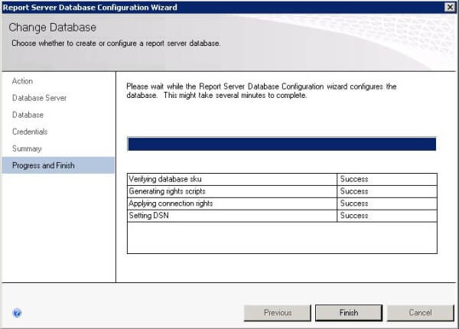Viewport: 459px width, 329px height.
Task: Select the Generating rights scripts row
Action: [233, 191]
